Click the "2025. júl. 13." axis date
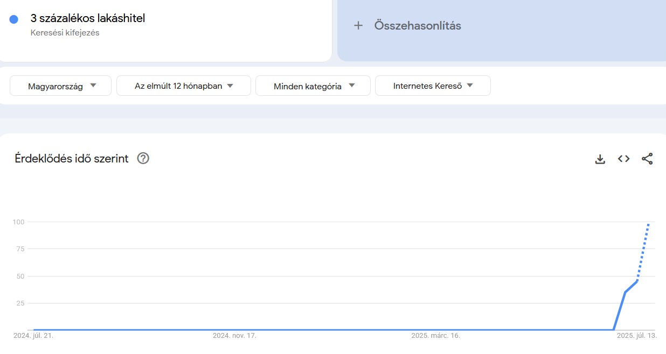Screen dimensions: 666x354 coord(638,336)
